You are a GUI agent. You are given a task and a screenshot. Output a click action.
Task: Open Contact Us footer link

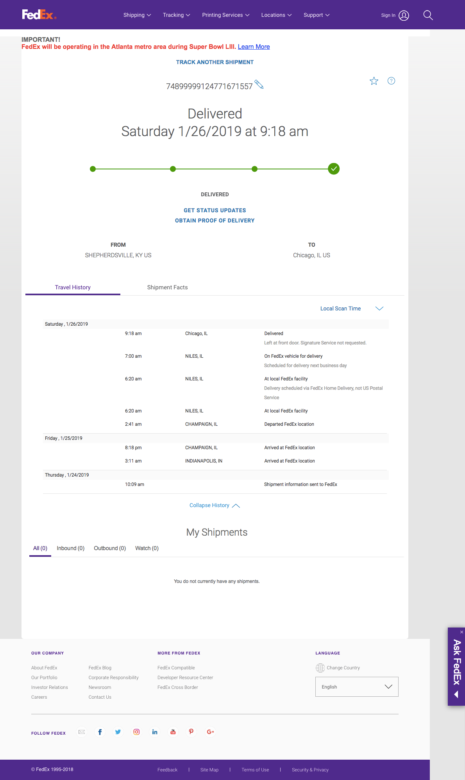coord(100,697)
